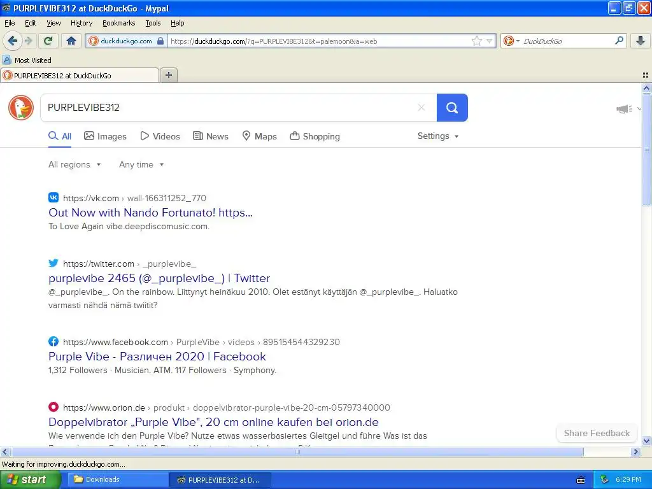Open the Edit menu
The width and height of the screenshot is (652, 489).
click(31, 23)
